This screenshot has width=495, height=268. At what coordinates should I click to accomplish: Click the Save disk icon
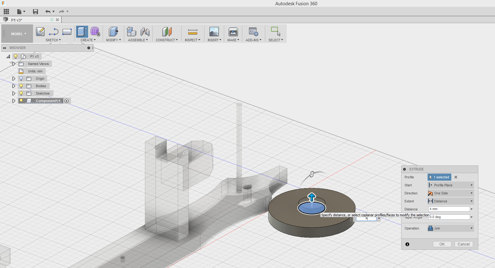(35, 12)
